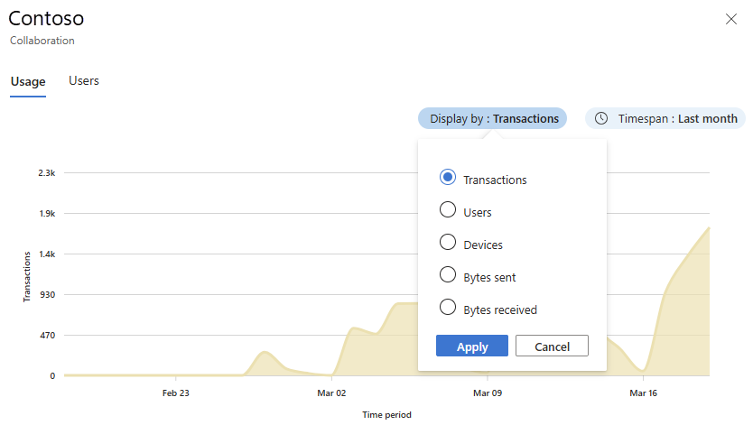Open the Timespan Last month filter
753x425 pixels.
(666, 118)
